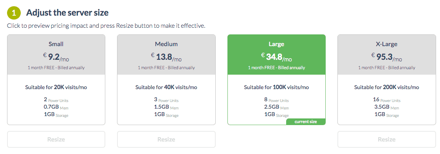Screen dimensions: 440x154
Task: Click the Small plan €9.2/mo price
Action: [56, 57]
